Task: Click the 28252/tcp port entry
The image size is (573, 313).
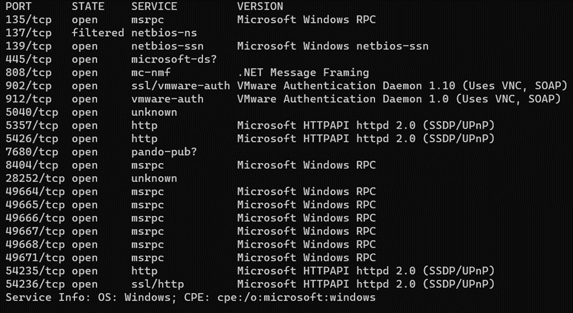Action: [35, 178]
